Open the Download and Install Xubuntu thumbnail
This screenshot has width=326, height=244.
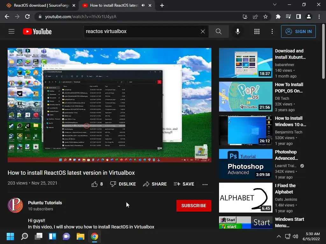[245, 63]
